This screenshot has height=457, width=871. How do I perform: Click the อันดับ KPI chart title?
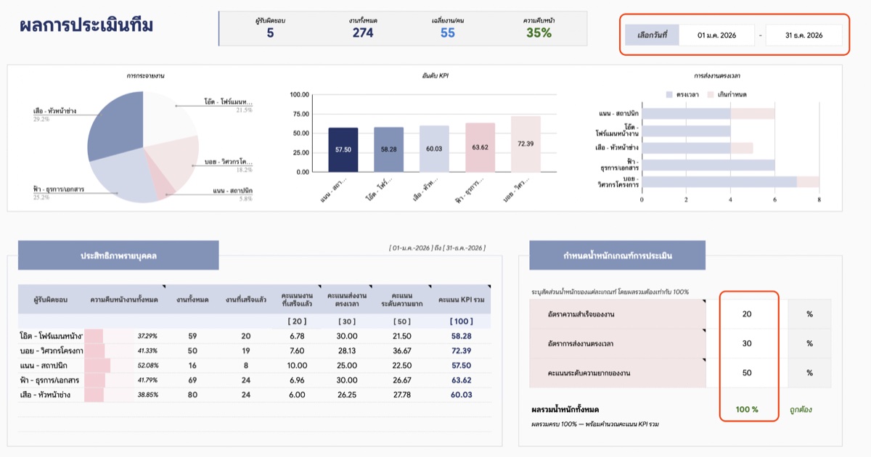click(x=435, y=75)
